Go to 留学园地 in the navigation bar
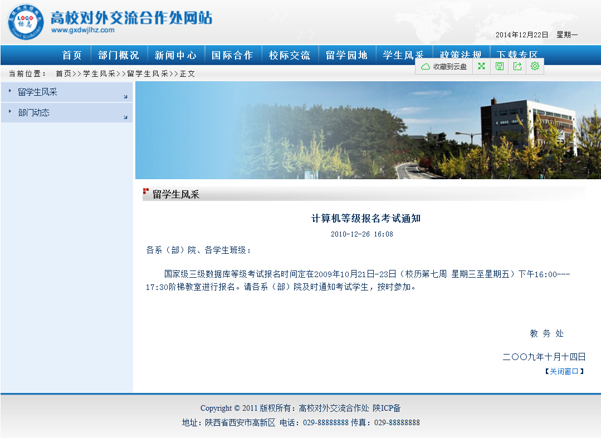 [346, 56]
